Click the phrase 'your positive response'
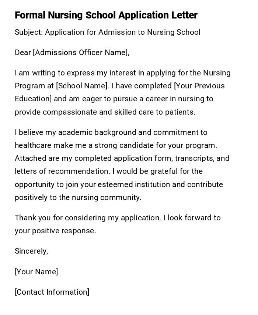This screenshot has height=315, width=258. [x=55, y=231]
